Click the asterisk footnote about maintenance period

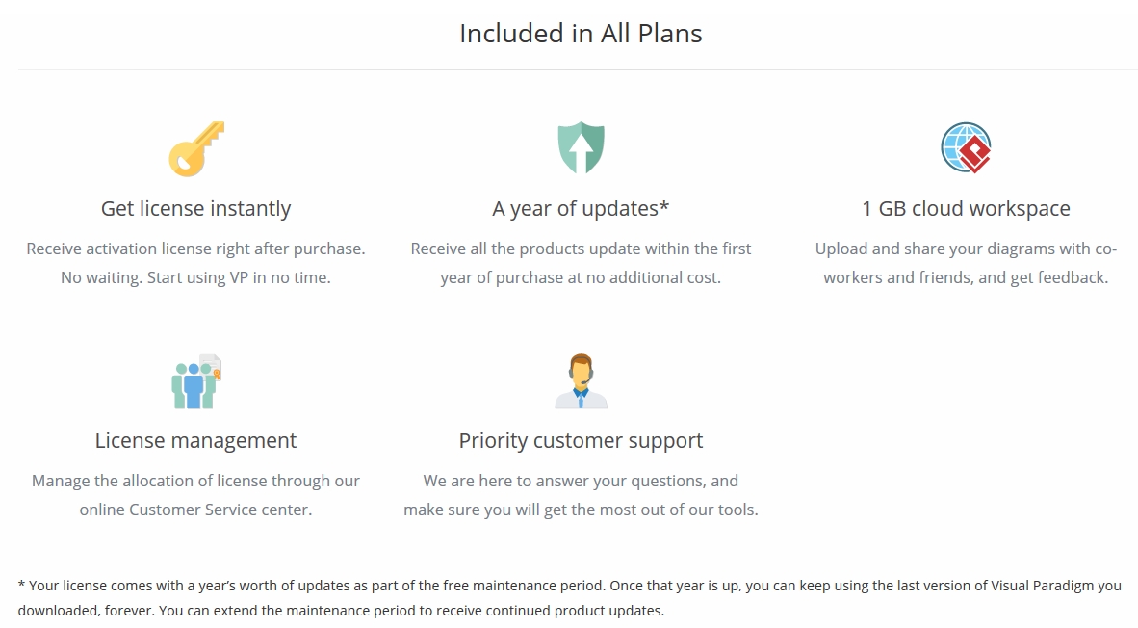coord(570,597)
